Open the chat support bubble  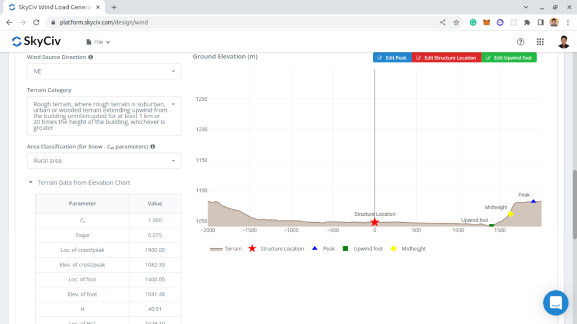(556, 303)
